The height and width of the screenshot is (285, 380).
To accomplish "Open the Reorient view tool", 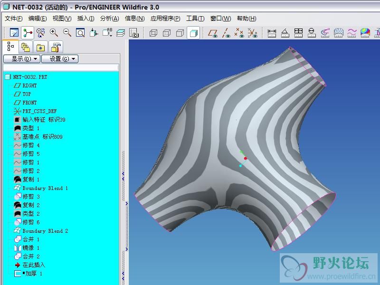I will pyautogui.click(x=94, y=32).
